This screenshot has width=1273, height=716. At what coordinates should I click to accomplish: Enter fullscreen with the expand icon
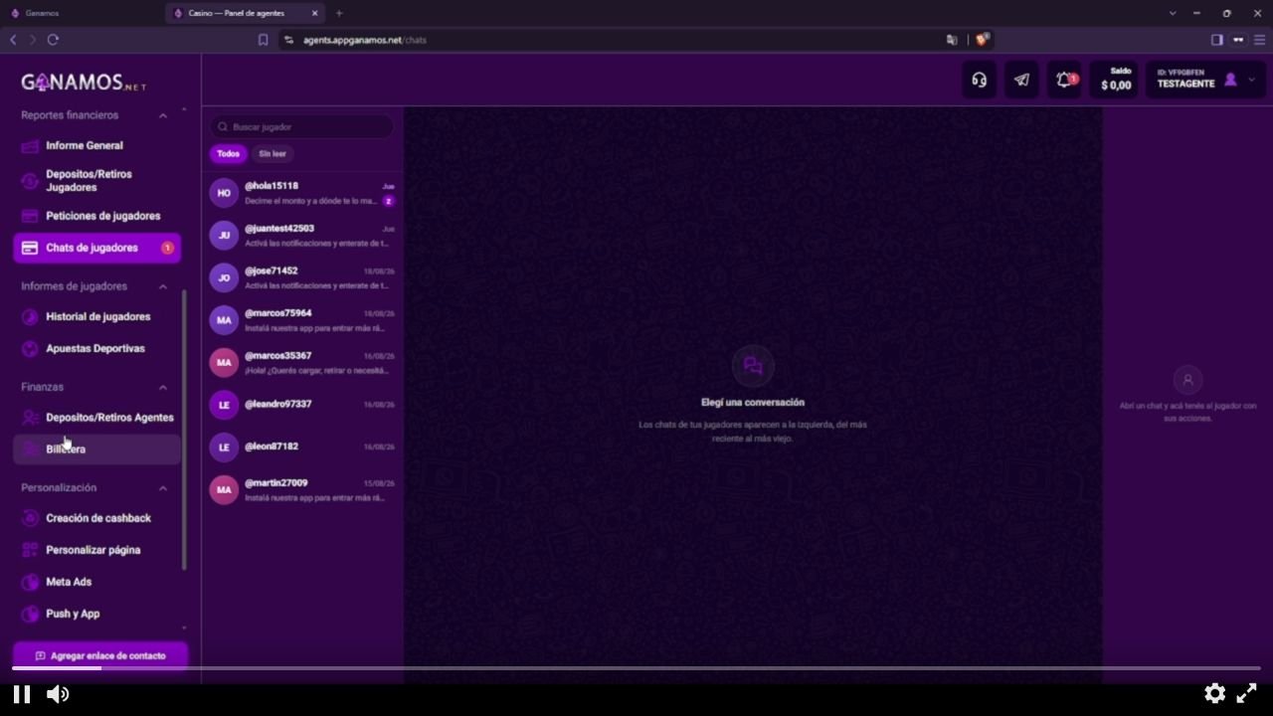(x=1246, y=693)
